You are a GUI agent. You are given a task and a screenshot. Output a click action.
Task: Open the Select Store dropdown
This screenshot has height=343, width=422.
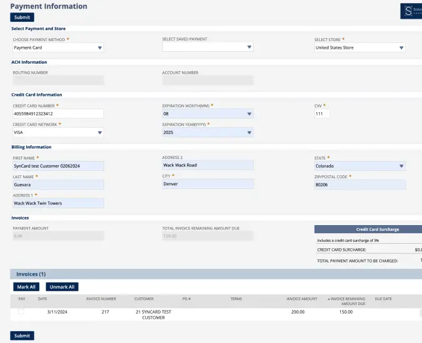point(360,47)
